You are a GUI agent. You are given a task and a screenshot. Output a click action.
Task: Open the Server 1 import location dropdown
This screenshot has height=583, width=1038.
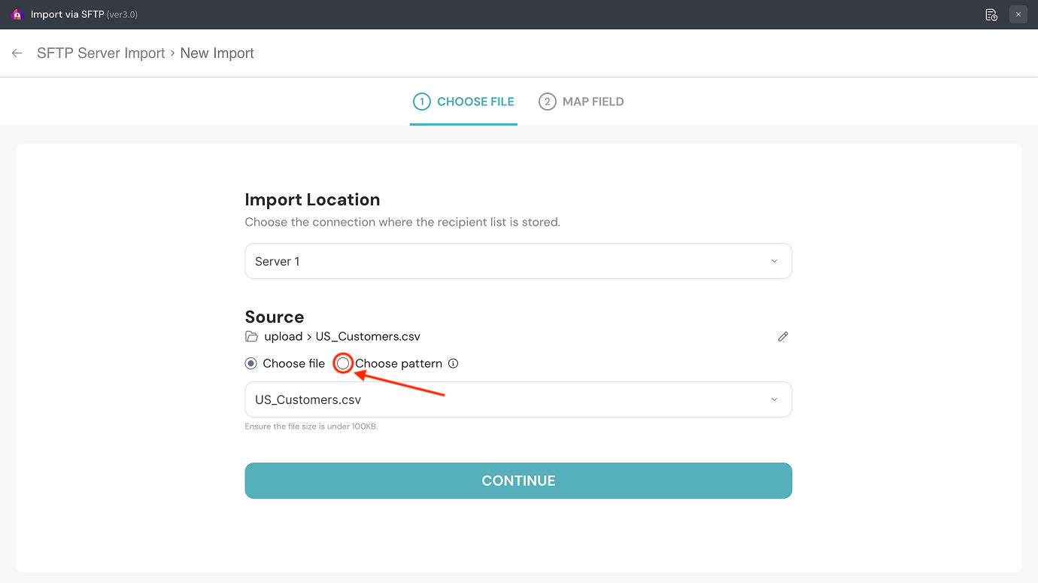click(x=517, y=261)
